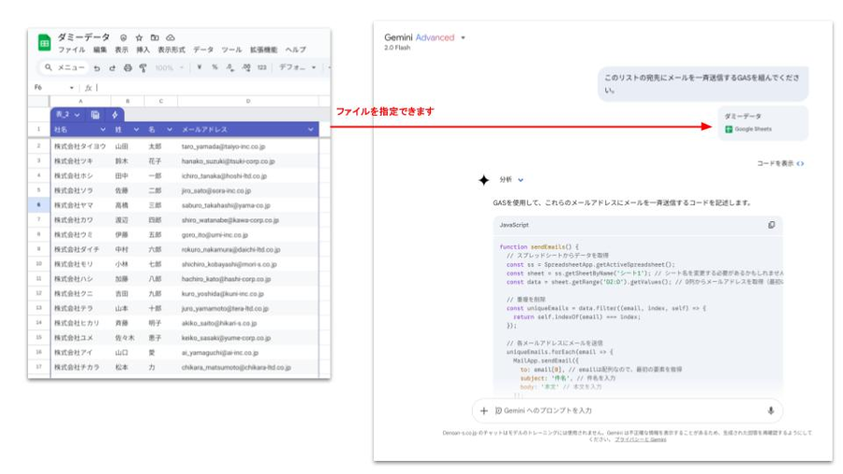Image resolution: width=843 pixels, height=474 pixels.
Task: Print the spreadsheet
Action: [128, 68]
